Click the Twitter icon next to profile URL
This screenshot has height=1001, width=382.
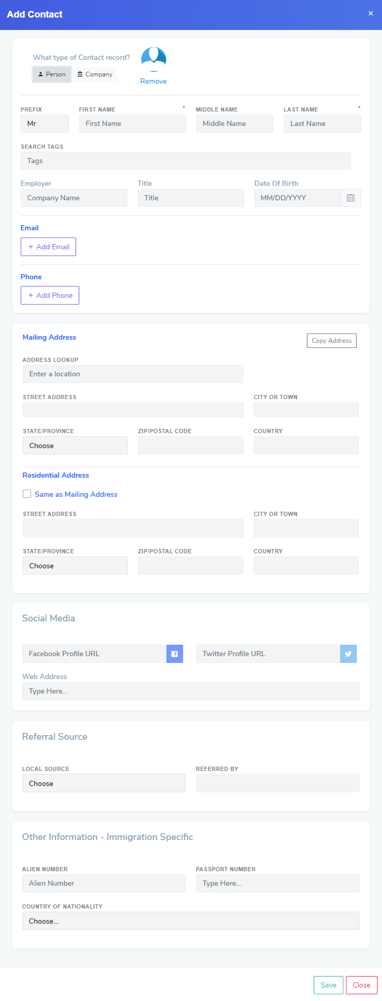click(x=348, y=654)
